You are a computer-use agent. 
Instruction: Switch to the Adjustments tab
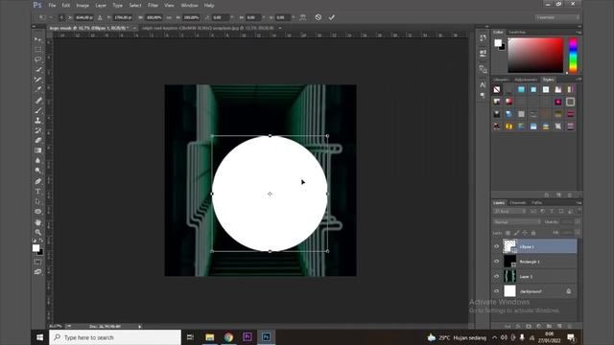click(x=526, y=80)
